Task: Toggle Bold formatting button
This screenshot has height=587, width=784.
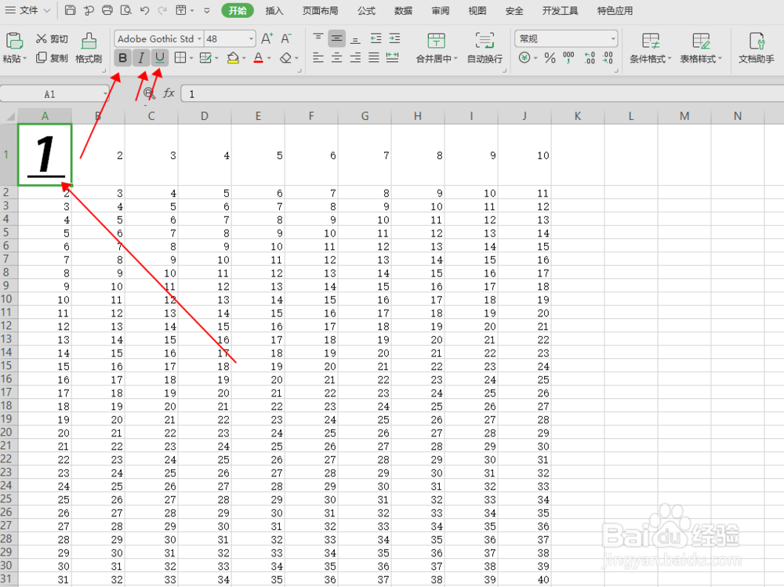Action: [122, 58]
